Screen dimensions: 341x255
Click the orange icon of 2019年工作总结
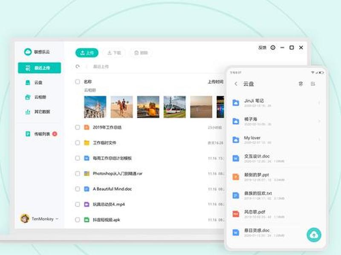[x=87, y=127]
